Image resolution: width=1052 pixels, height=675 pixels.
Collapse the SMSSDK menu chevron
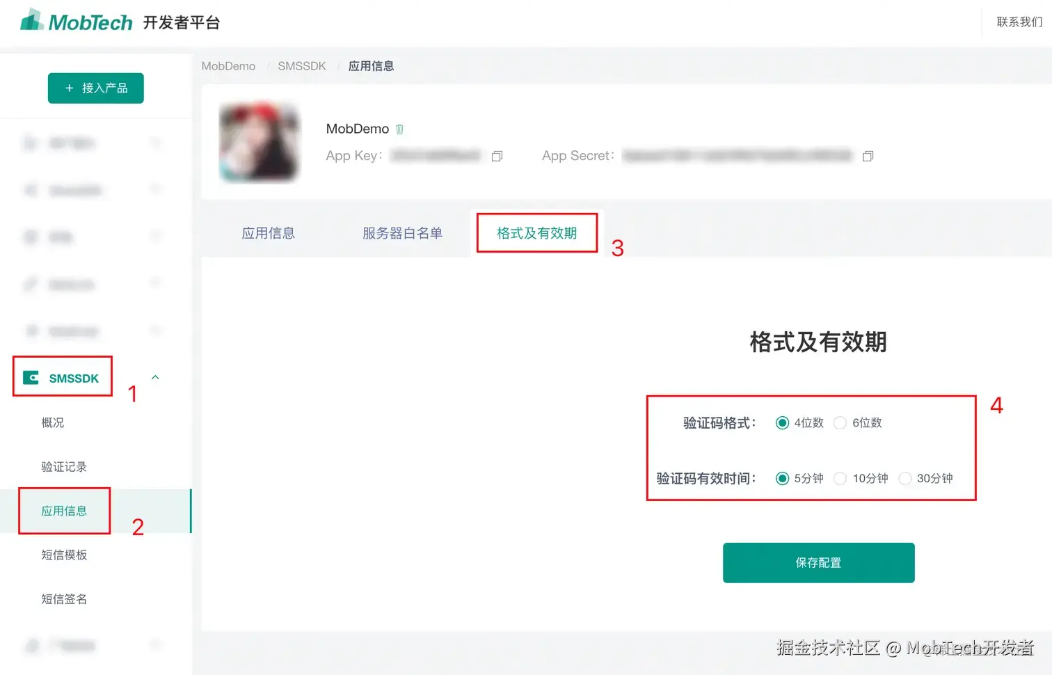coord(155,378)
